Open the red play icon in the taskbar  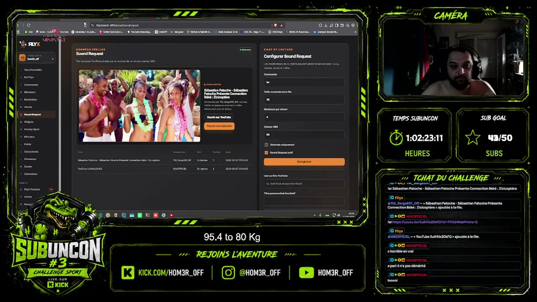pyautogui.click(x=172, y=215)
